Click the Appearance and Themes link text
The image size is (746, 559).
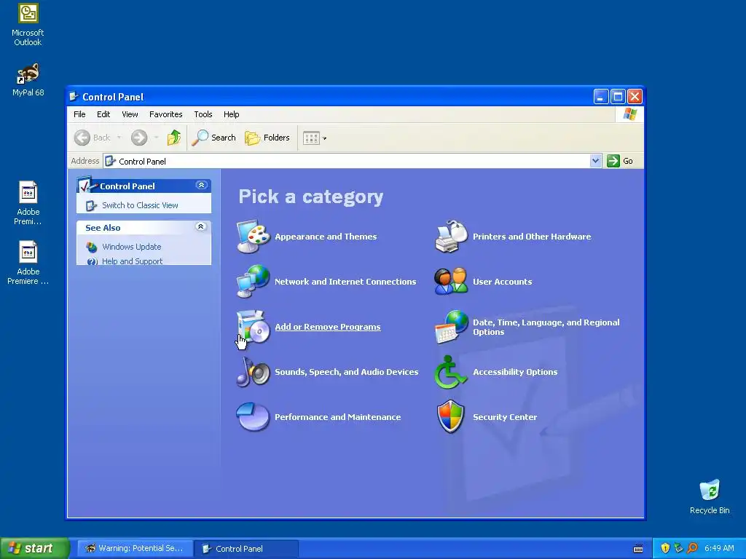point(326,237)
